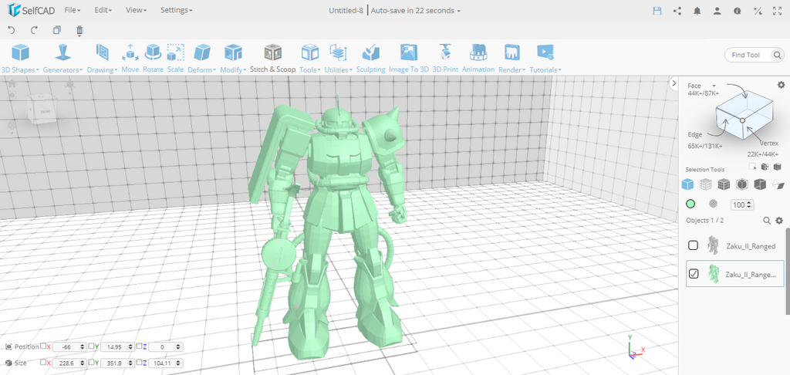Open right panel settings gear at top

[781, 85]
